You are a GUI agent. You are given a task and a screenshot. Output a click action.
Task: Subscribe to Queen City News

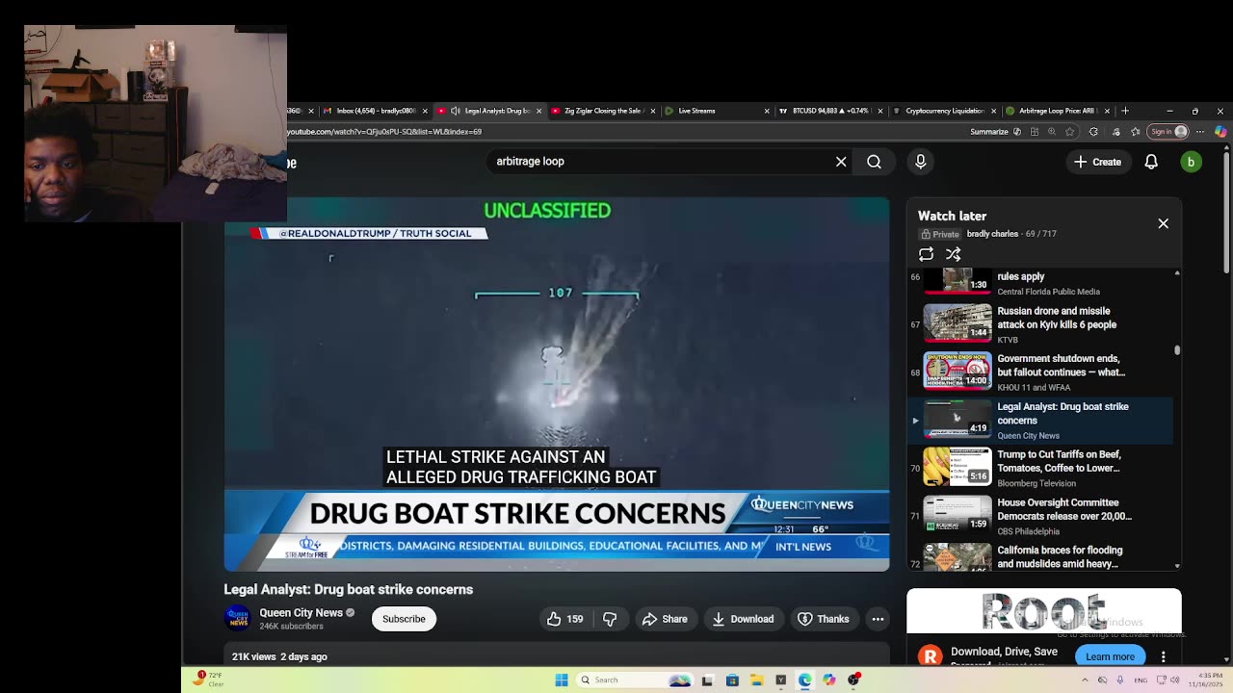[404, 619]
